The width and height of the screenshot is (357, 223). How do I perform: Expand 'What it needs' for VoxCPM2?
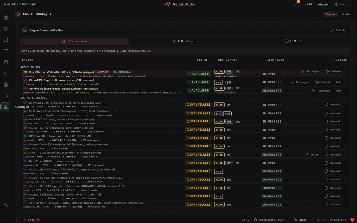[86, 124]
